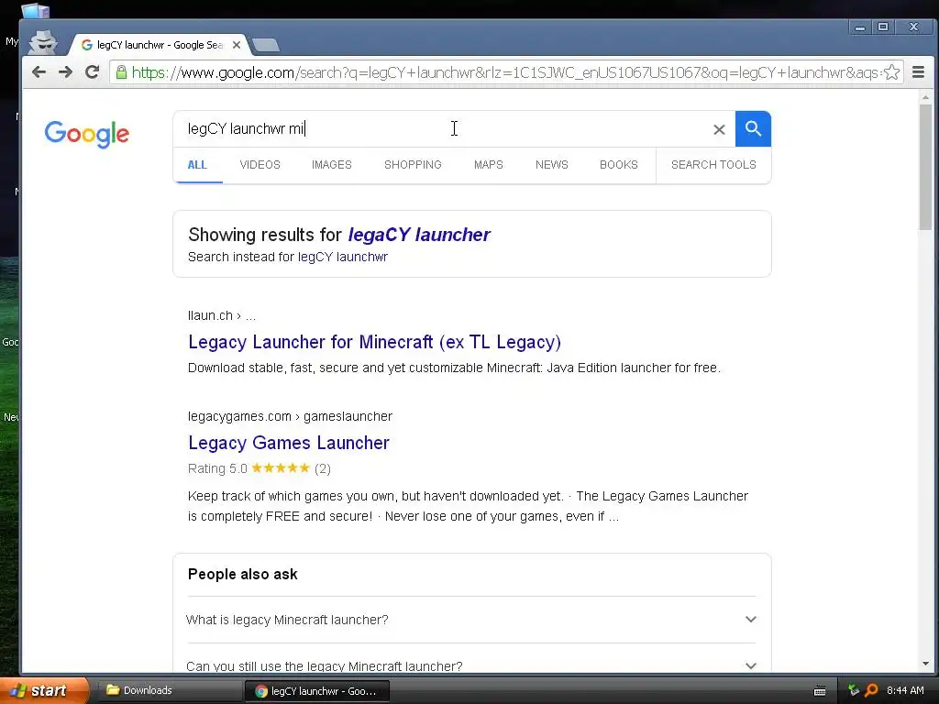
Task: Open the SHOPPING search tab
Action: (413, 165)
